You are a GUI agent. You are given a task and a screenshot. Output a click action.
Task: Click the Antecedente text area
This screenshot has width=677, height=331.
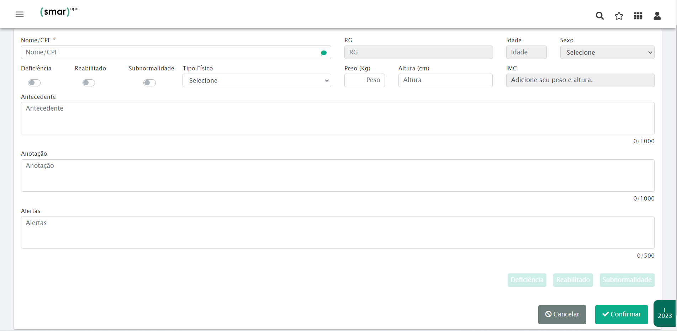click(338, 118)
